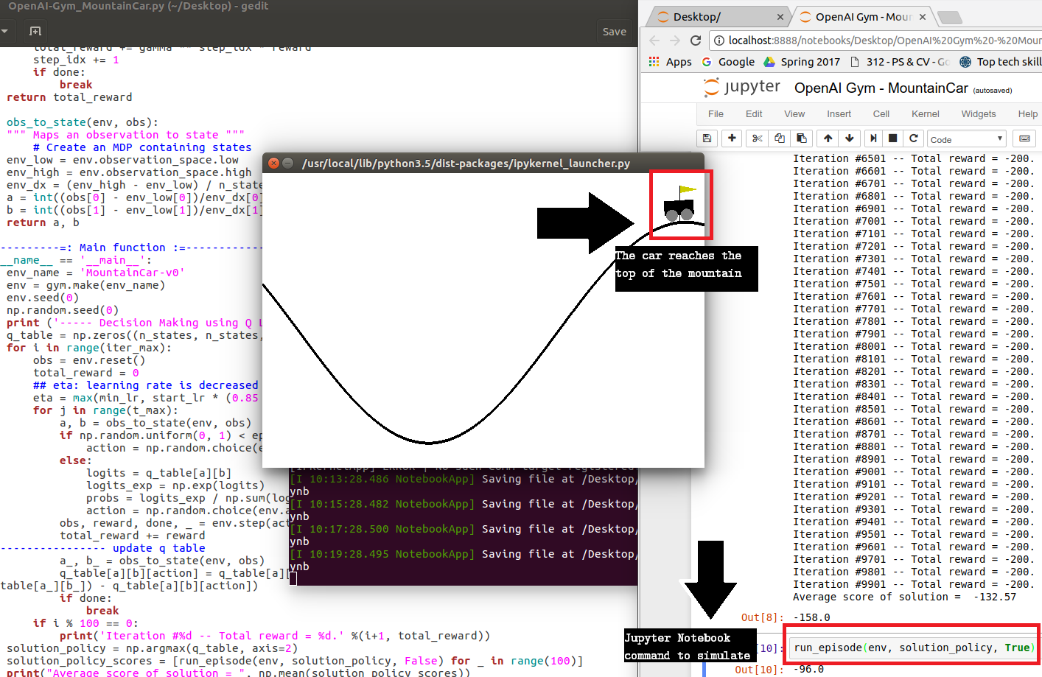
Task: Close the OpenAI Gym browser tab
Action: [x=923, y=17]
